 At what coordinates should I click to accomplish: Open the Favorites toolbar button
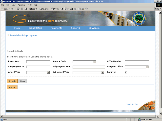point(44,9)
